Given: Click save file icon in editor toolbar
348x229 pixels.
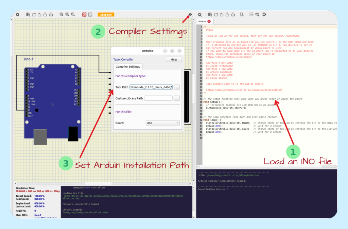Looking at the screenshot, I should tap(227, 15).
